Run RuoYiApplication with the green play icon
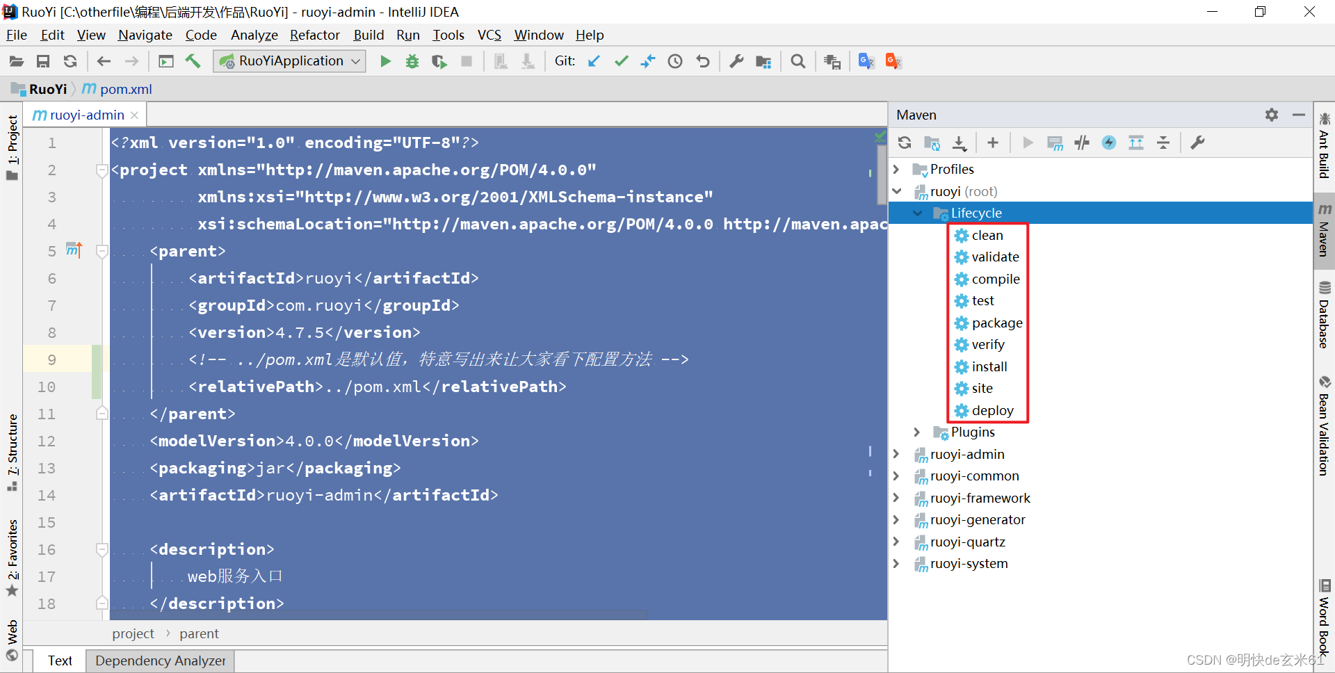The height and width of the screenshot is (673, 1335). [385, 61]
